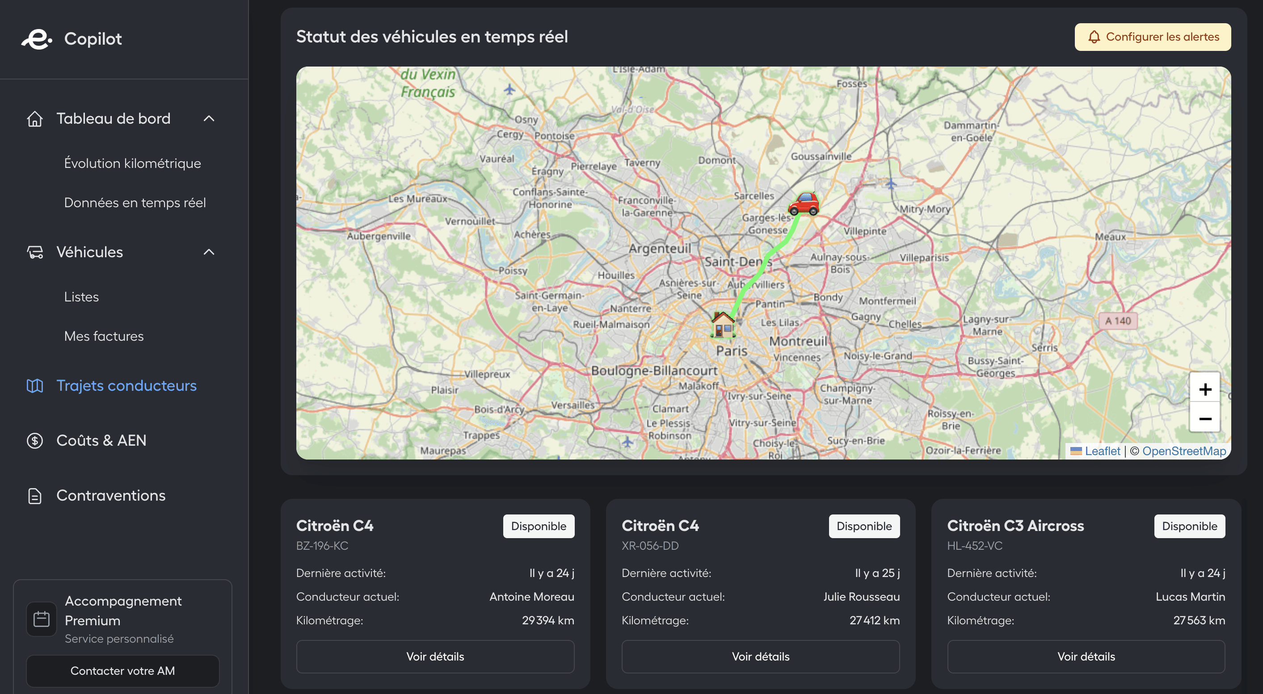Open the OpenStreetMap attribution link

click(x=1183, y=451)
